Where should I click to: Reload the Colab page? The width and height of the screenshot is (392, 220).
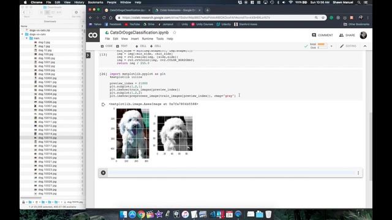[x=104, y=18]
